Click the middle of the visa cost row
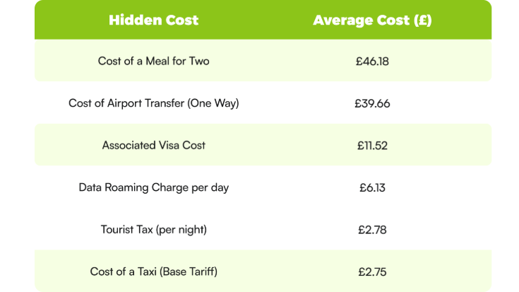This screenshot has width=519, height=292. 263,145
